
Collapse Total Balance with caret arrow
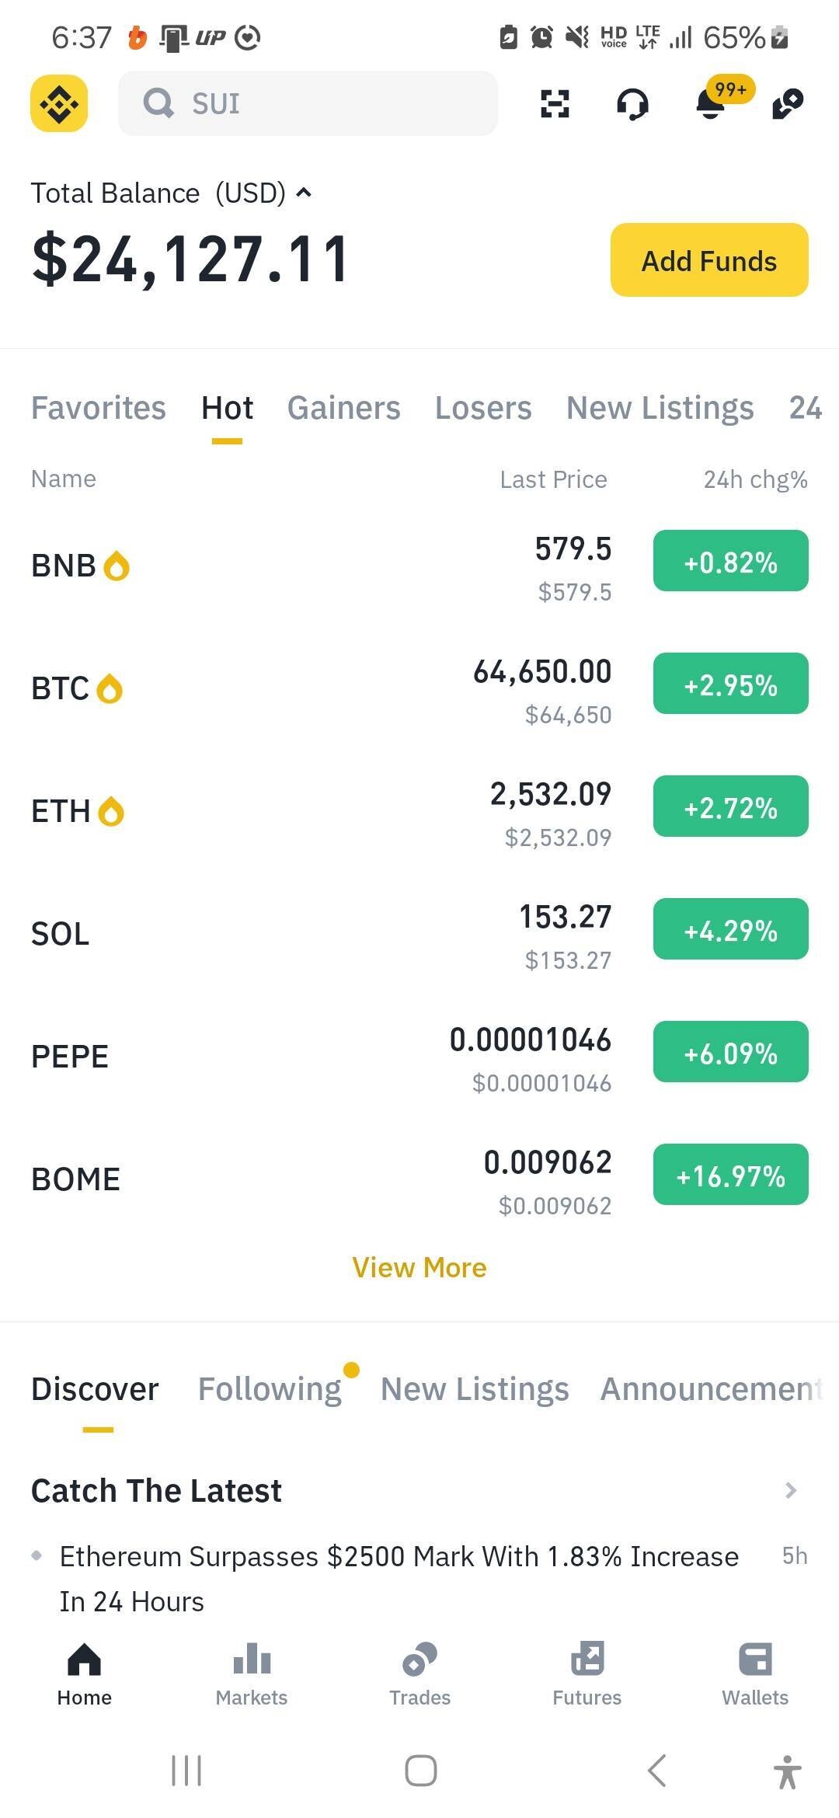[x=304, y=193]
